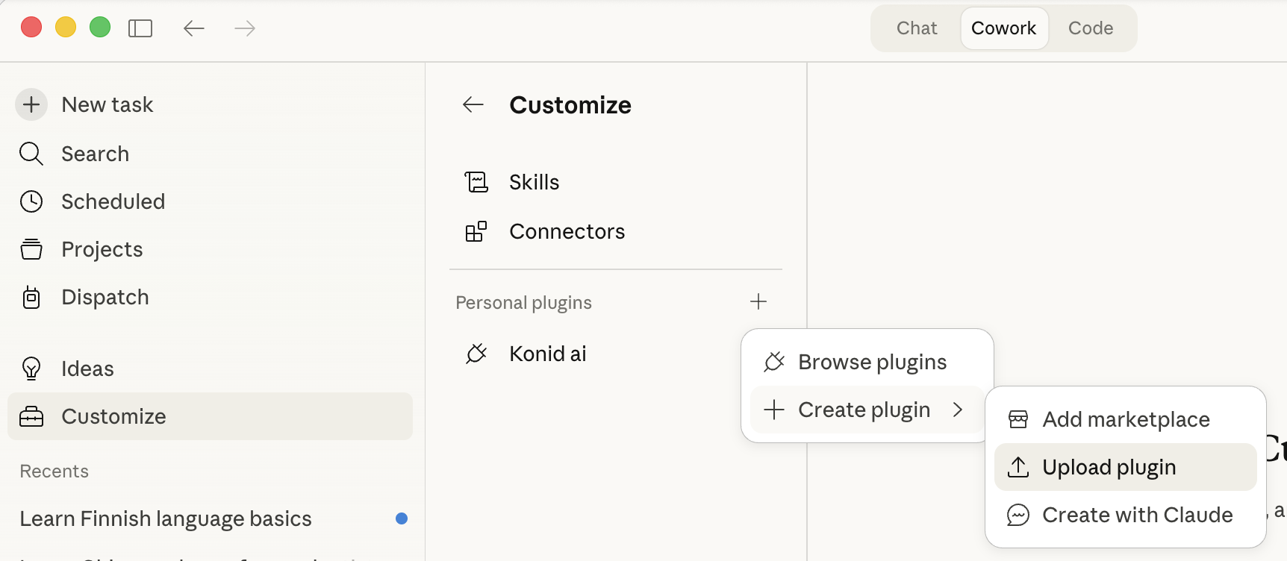The height and width of the screenshot is (561, 1287).
Task: Start a New task
Action: 107,104
